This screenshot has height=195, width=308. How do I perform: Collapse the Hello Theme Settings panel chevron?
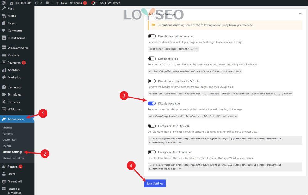(x=300, y=14)
